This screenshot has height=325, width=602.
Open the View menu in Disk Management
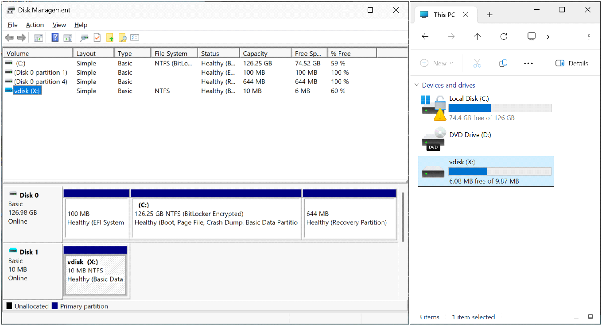tap(59, 25)
